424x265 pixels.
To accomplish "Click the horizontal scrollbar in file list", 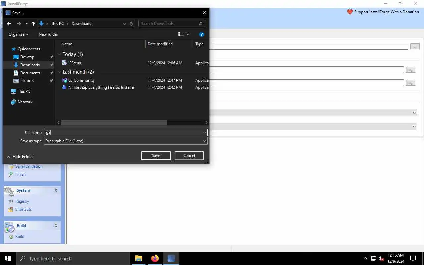I will pyautogui.click(x=114, y=122).
